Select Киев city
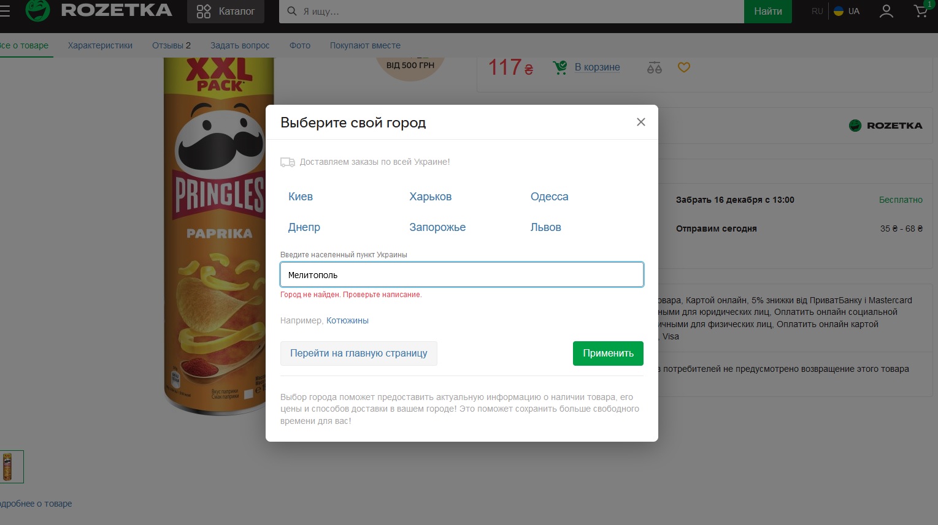 (x=301, y=197)
